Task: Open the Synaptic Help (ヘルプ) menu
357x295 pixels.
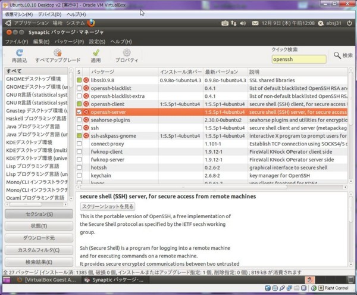Action: (121, 42)
